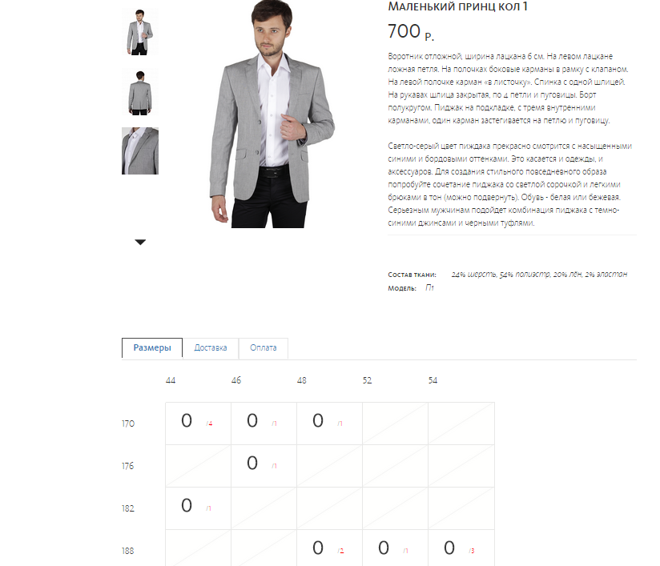This screenshot has height=566, width=660.
Task: Select the close-up lapel thumbnail
Action: 140,151
